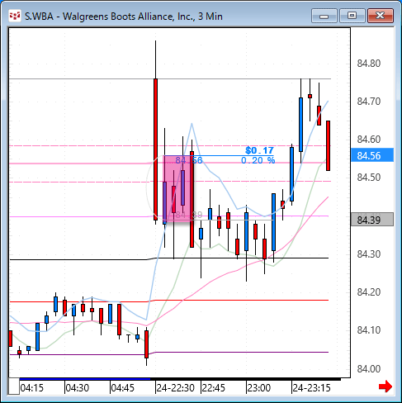Click the 84.50 price axis label
The width and height of the screenshot is (402, 403).
(369, 177)
